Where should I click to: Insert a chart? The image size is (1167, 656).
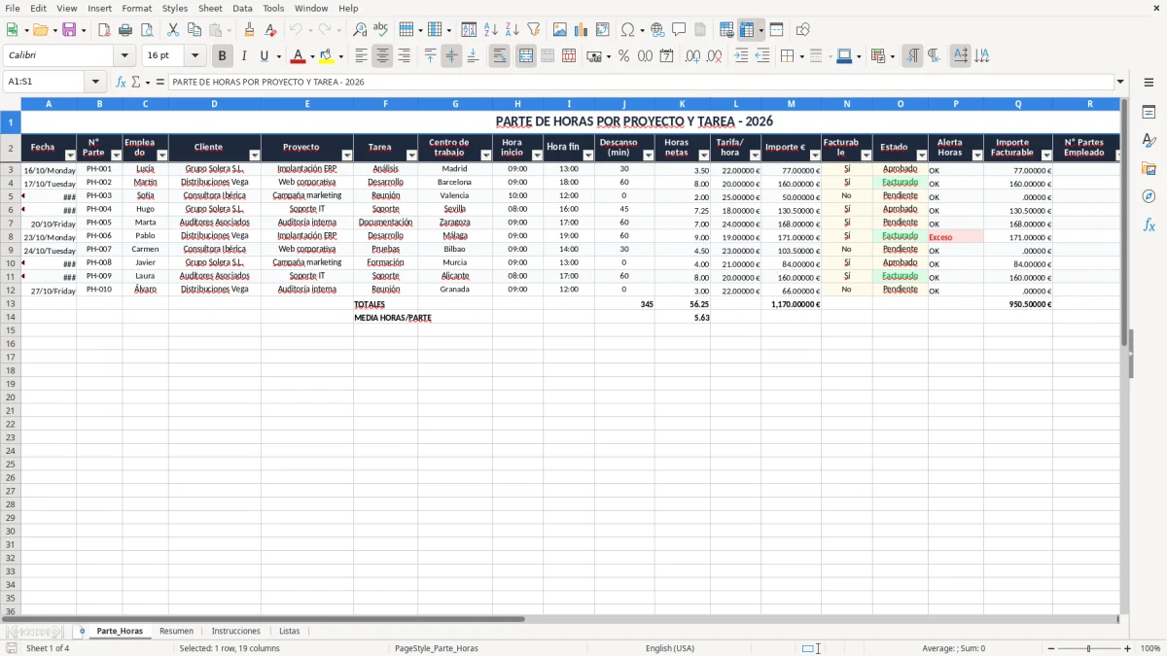click(x=582, y=30)
